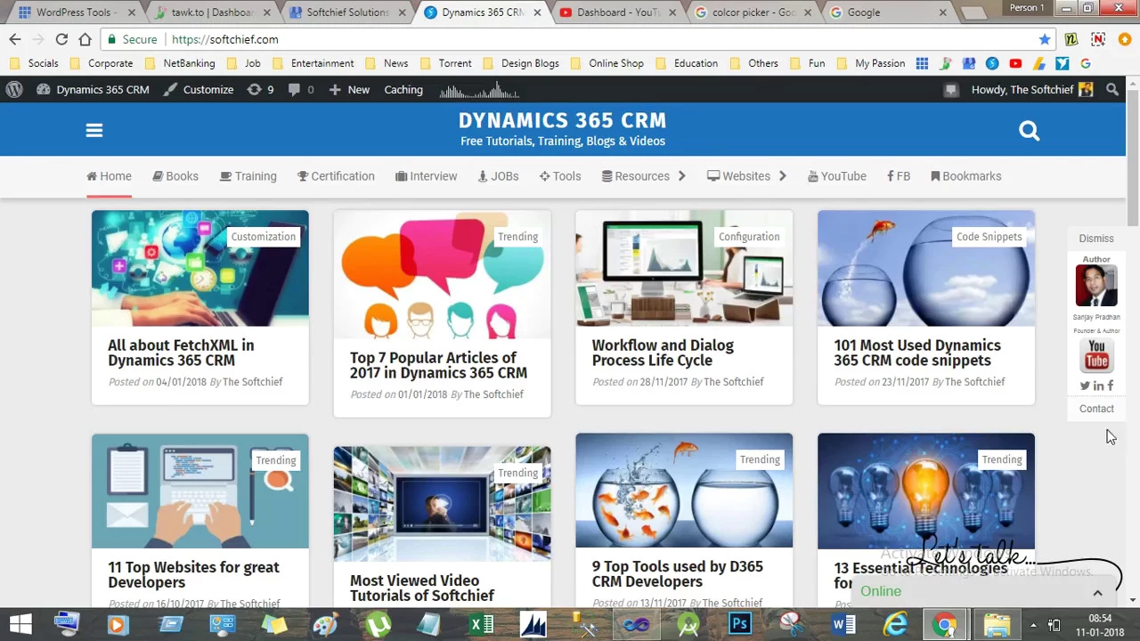Screen dimensions: 1140x641
Task: Open the Chrome three-dot menu
Action: [x=1126, y=39]
